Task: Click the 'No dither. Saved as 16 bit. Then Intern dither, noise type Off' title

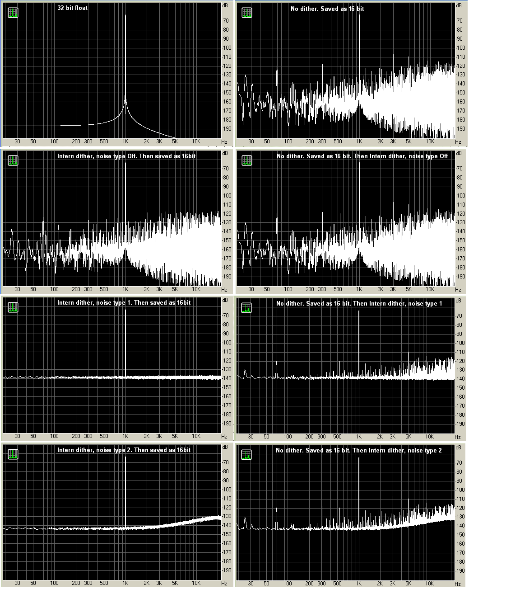Action: click(362, 156)
